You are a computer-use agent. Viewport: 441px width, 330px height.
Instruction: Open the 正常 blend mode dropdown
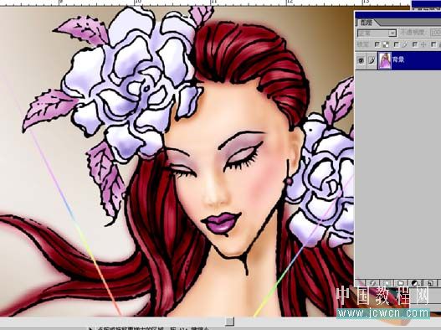[x=377, y=34]
